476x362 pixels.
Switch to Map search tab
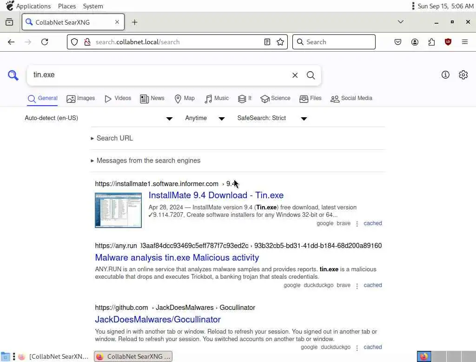185,99
